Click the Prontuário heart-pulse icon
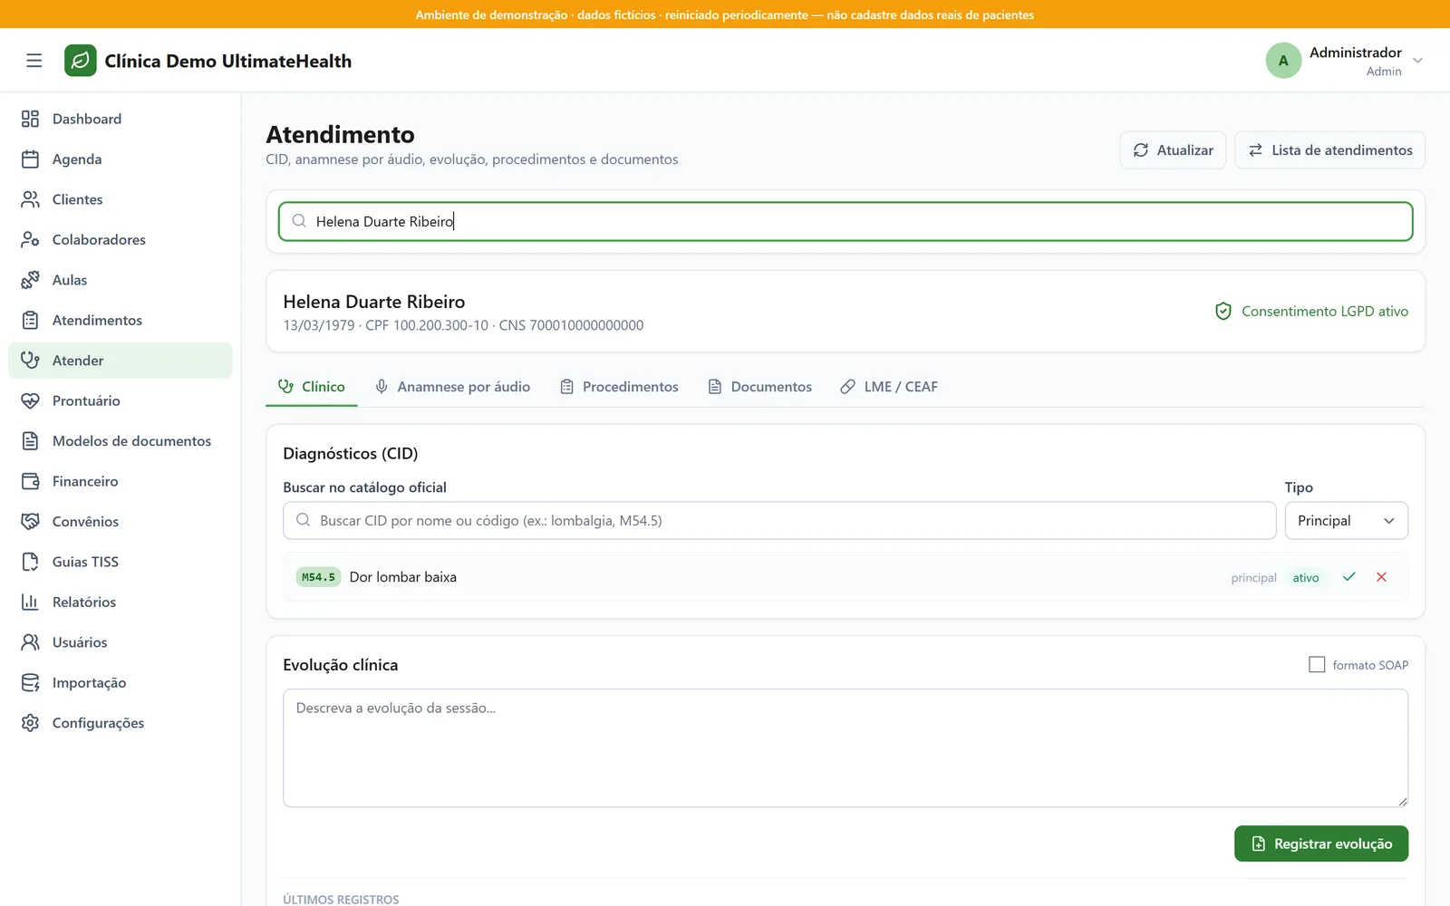 [31, 400]
